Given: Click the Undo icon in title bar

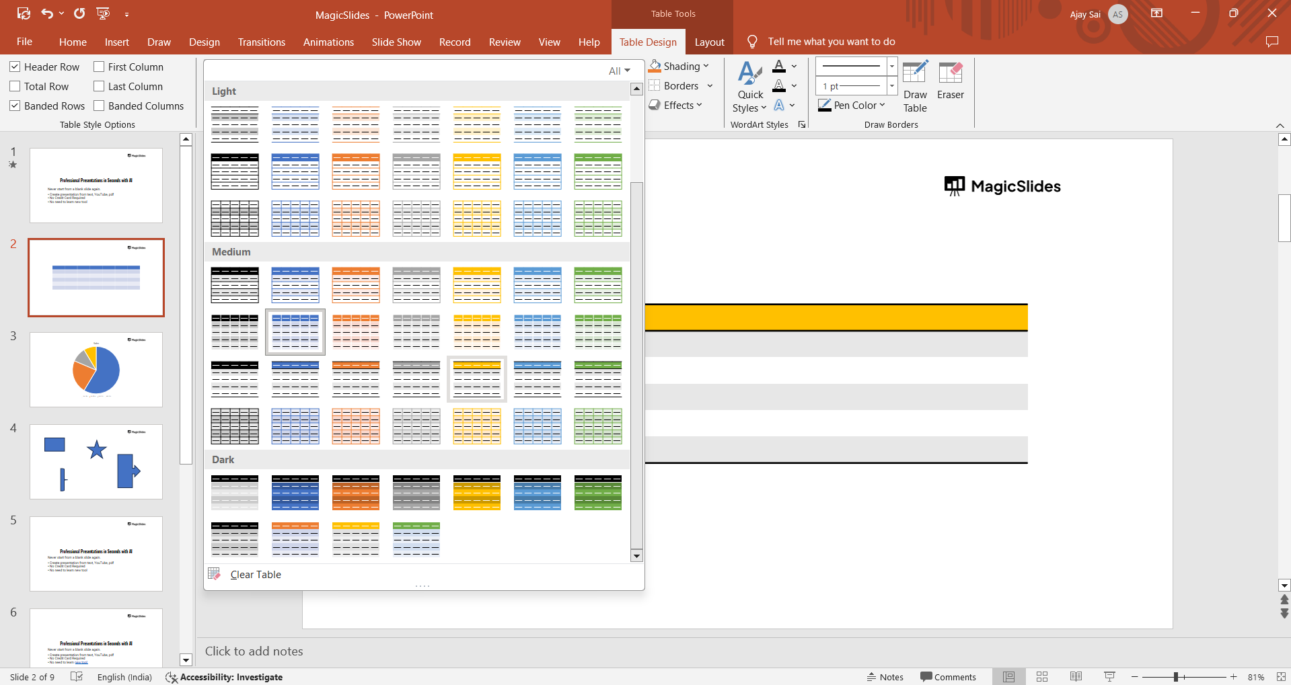Looking at the screenshot, I should pos(46,13).
